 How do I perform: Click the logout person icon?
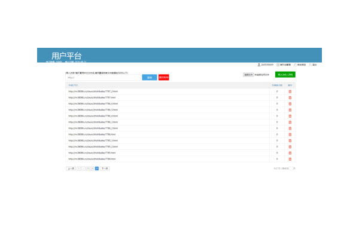pyautogui.click(x=310, y=65)
